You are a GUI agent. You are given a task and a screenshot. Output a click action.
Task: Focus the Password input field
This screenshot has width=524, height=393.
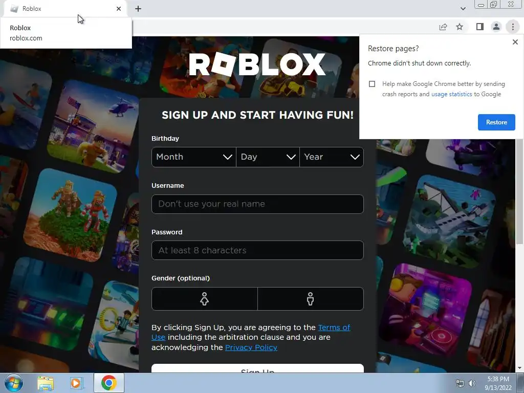[257, 250]
